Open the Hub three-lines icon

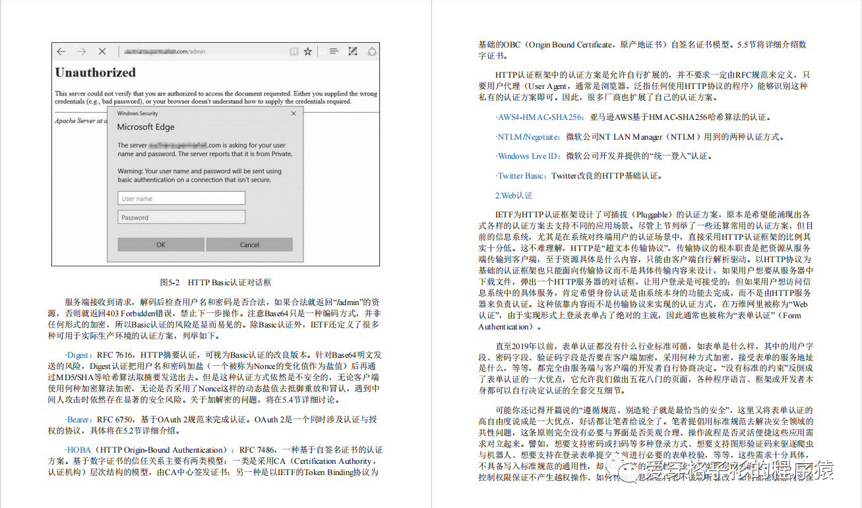[334, 51]
